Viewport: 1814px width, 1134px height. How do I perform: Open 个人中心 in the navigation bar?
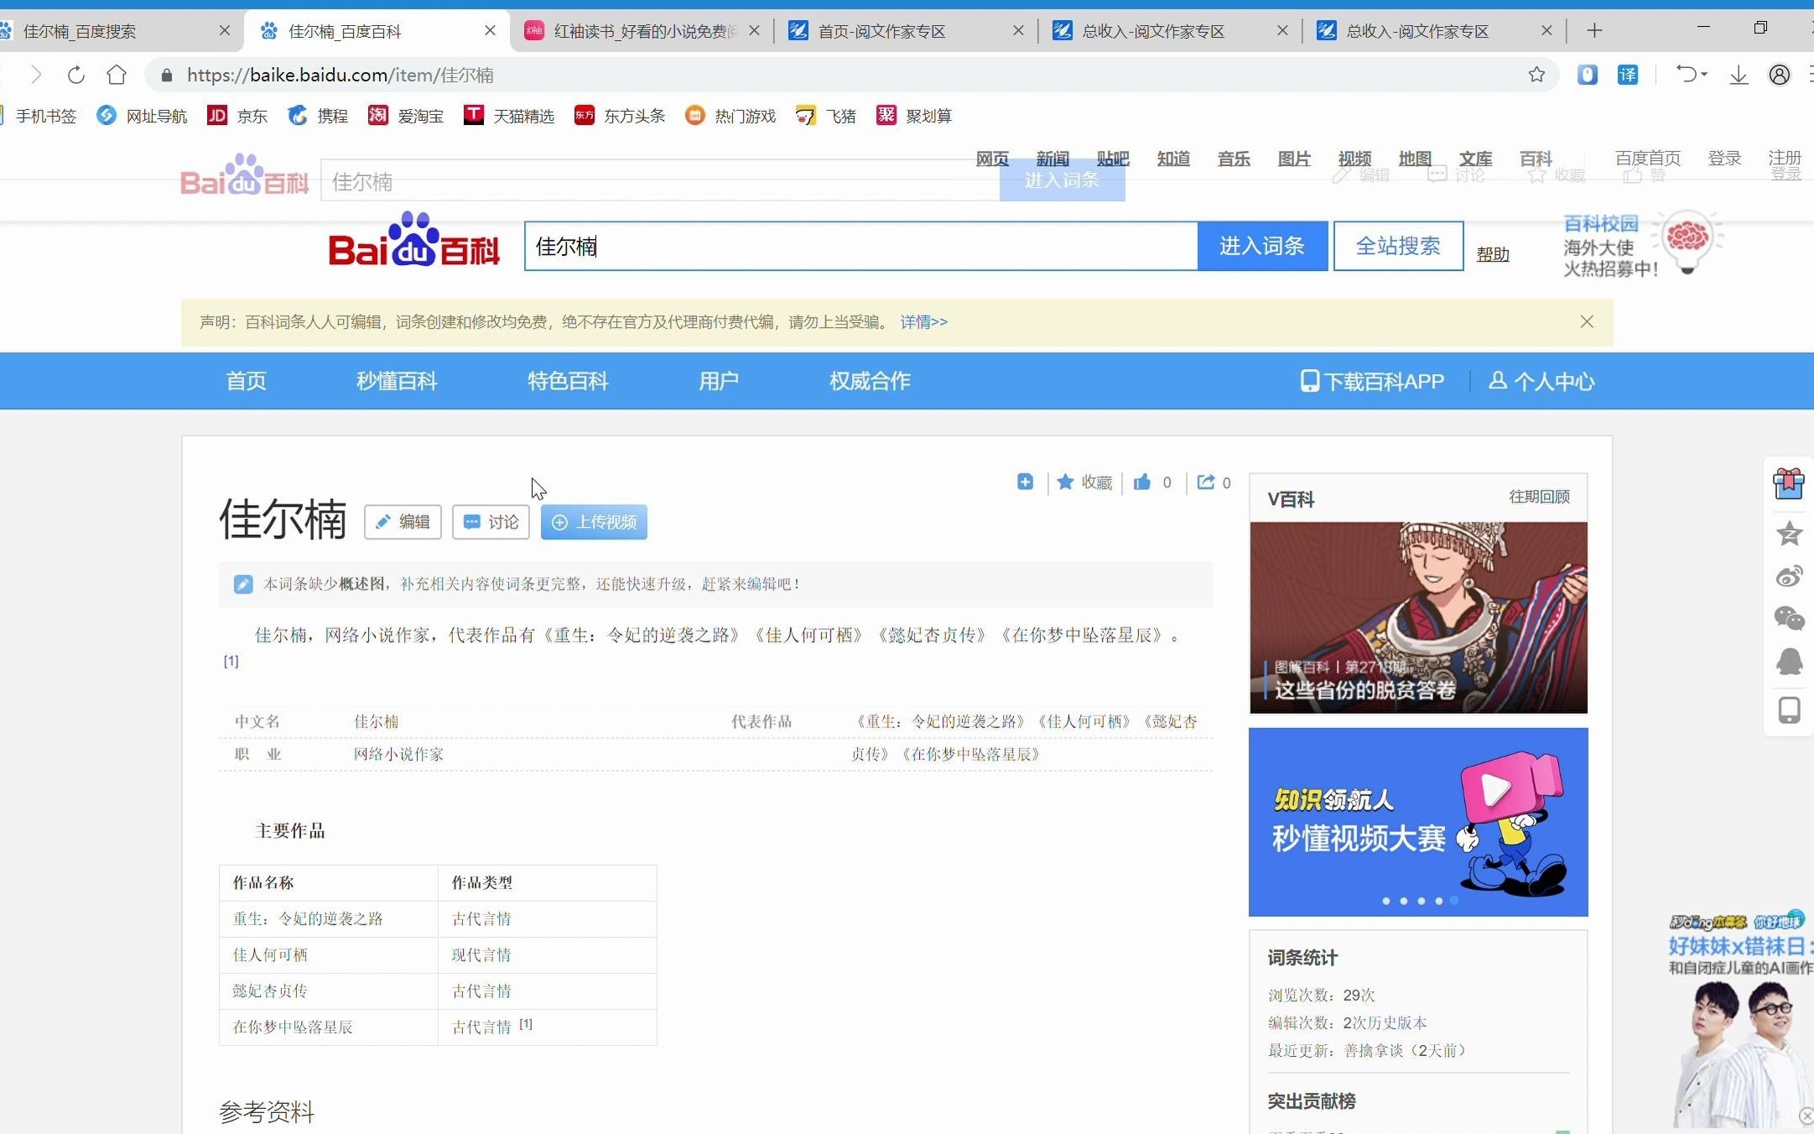coord(1541,382)
